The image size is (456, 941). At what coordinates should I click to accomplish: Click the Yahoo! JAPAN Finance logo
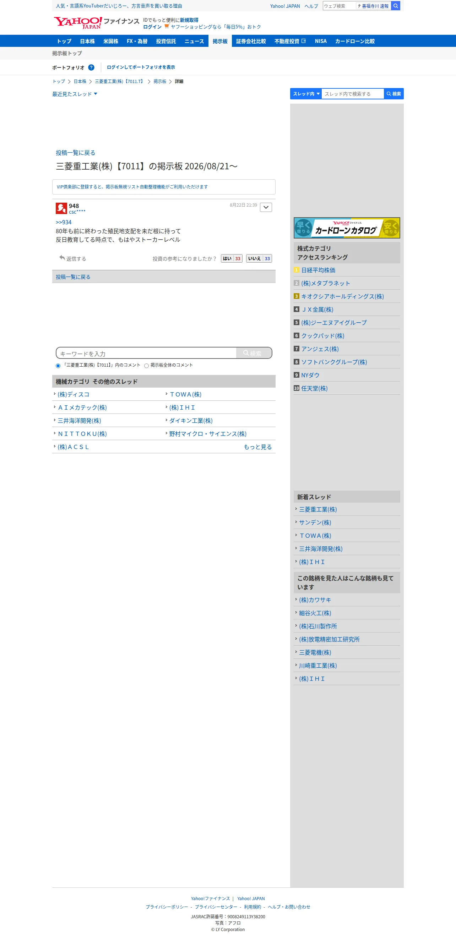[x=97, y=23]
